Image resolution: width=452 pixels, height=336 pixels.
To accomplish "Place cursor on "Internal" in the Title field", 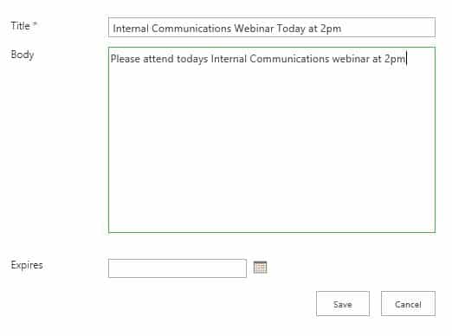I will pos(131,29).
